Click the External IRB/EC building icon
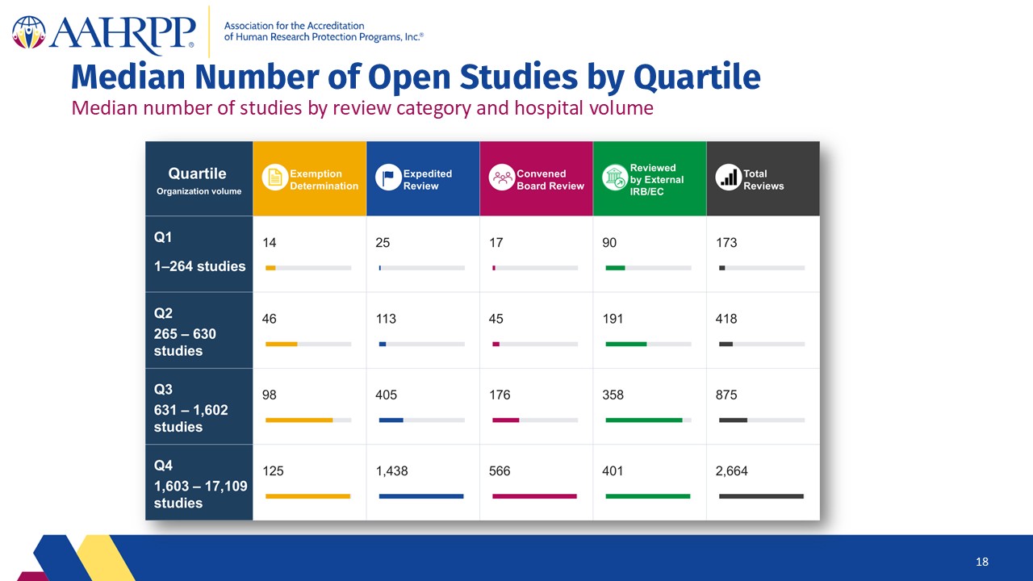 point(615,178)
